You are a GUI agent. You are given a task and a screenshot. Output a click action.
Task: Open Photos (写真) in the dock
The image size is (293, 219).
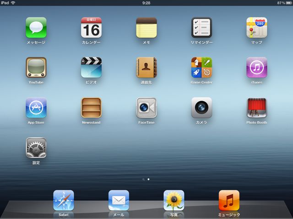174,200
